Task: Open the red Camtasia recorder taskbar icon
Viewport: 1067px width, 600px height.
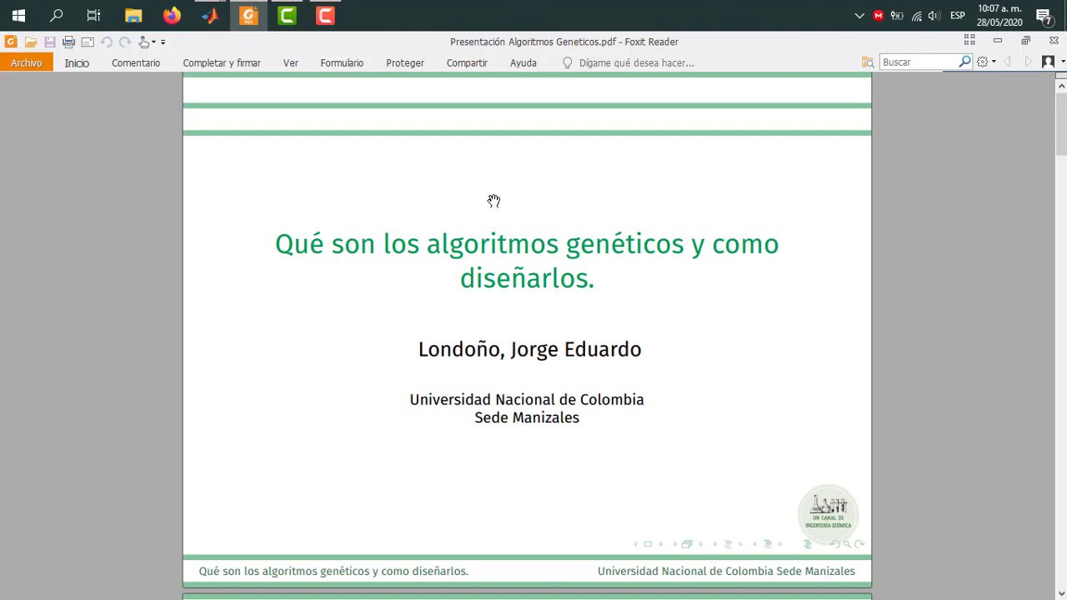Action: (x=325, y=15)
